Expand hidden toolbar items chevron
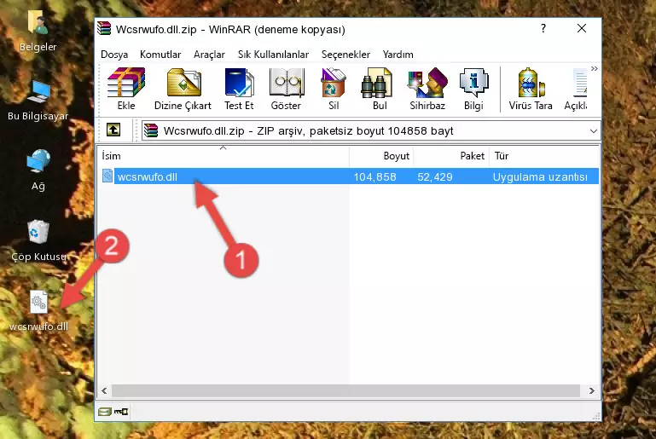Viewport: 656px width, 439px height. click(x=594, y=68)
